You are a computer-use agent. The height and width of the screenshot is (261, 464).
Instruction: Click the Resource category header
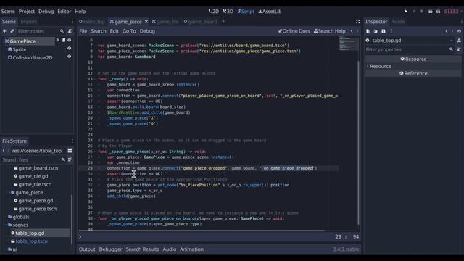pos(413,59)
